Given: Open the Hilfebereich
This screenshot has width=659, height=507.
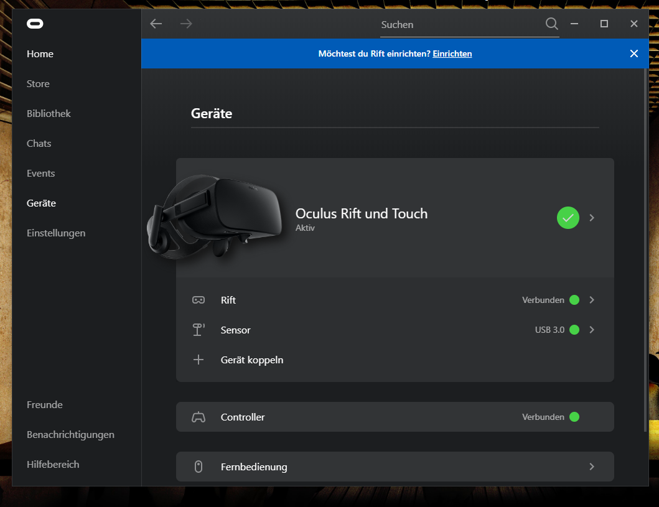Looking at the screenshot, I should click(53, 465).
